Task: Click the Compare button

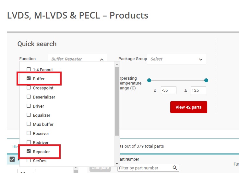Action: point(100,168)
